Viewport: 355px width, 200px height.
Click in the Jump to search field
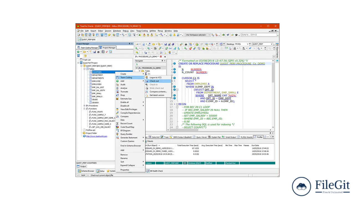click(x=259, y=35)
